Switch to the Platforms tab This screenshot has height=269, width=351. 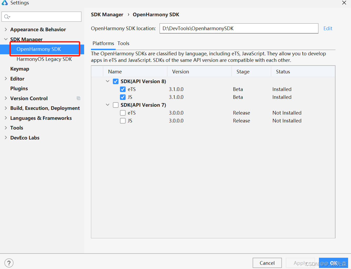point(103,44)
